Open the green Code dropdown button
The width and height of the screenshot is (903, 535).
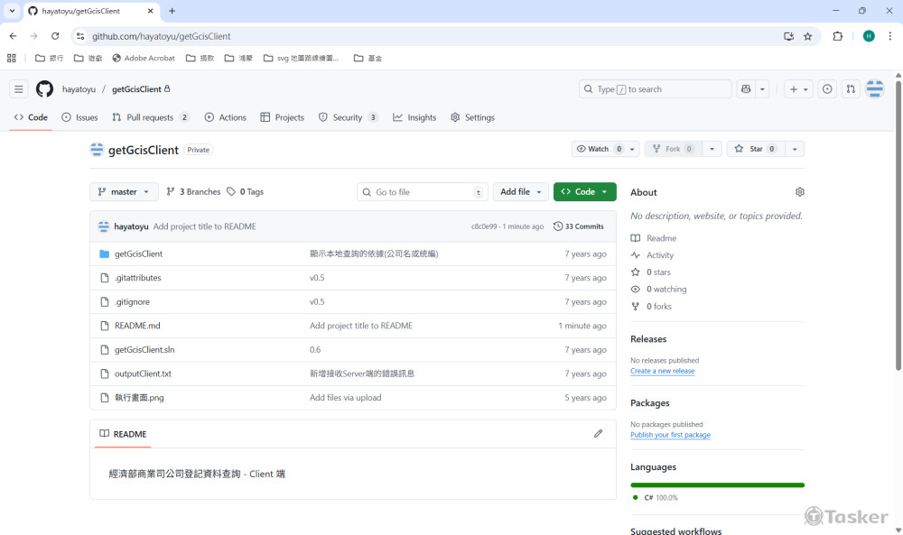click(584, 192)
